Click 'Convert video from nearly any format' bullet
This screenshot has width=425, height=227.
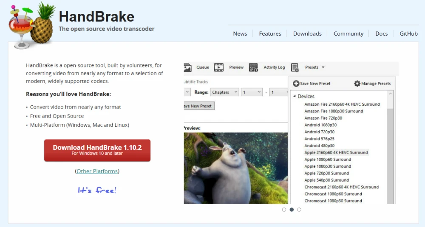pyautogui.click(x=75, y=107)
